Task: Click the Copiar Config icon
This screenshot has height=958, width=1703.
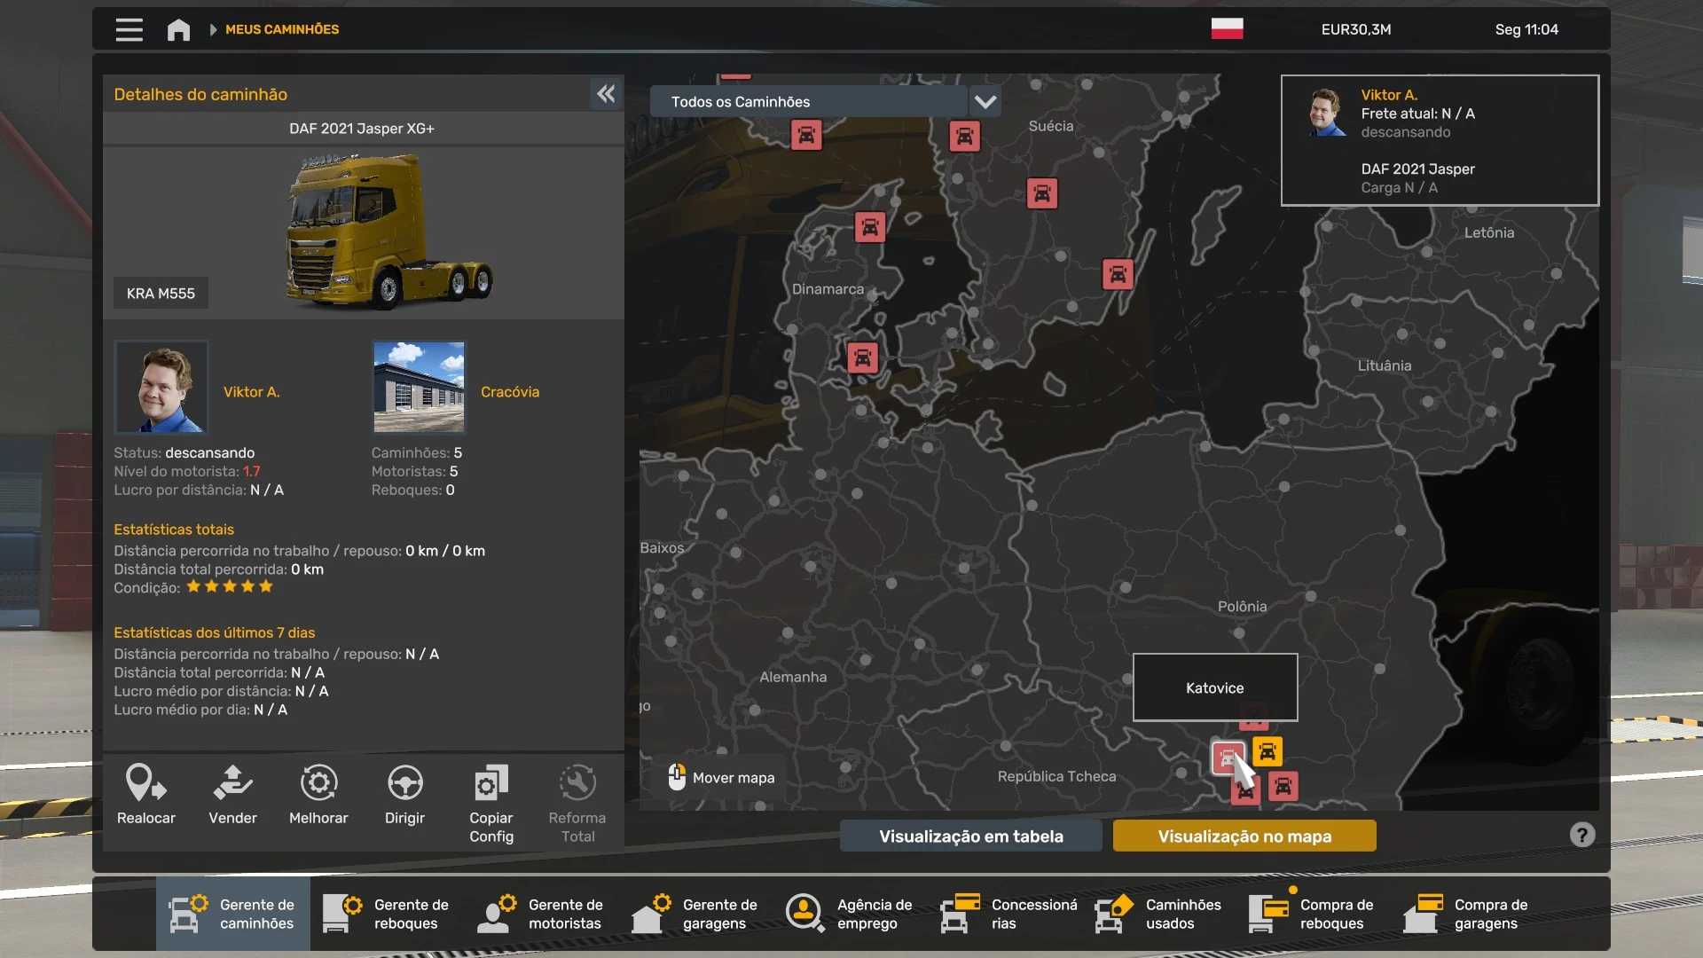Action: (490, 784)
